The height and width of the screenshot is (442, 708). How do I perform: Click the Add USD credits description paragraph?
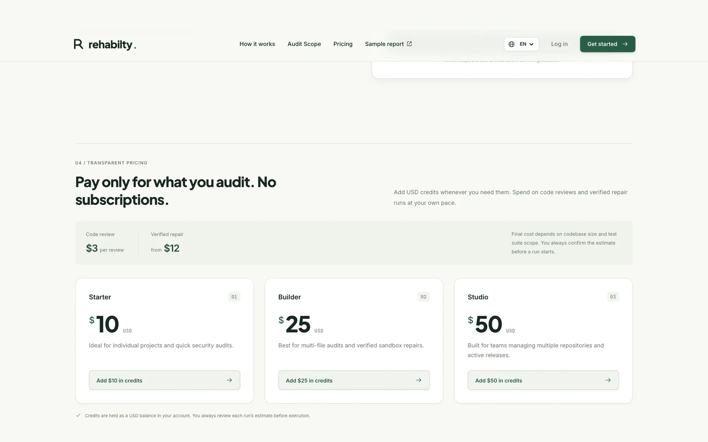[x=510, y=197]
